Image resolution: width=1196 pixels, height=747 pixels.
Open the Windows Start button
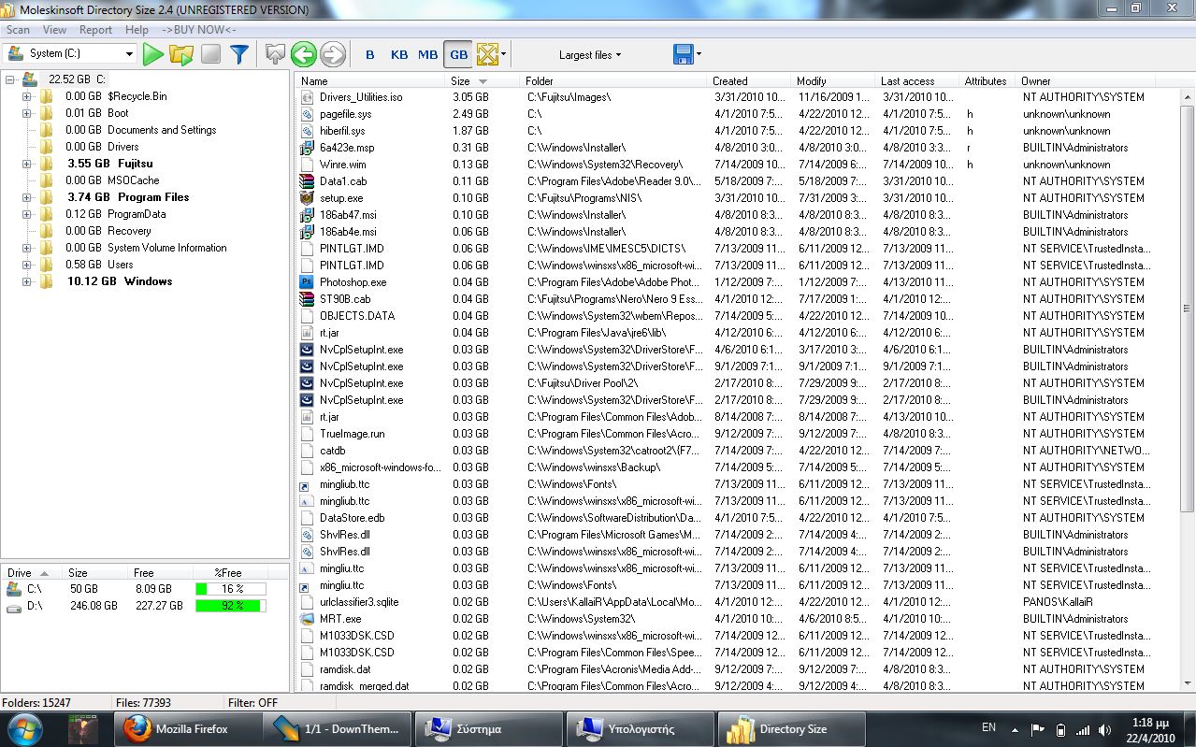[25, 728]
